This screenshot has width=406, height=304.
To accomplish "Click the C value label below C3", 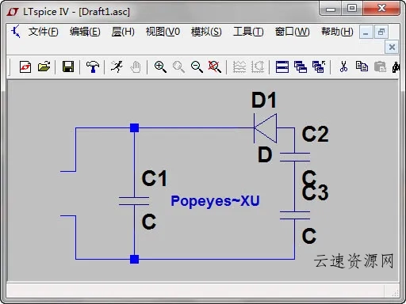I will tap(309, 236).
